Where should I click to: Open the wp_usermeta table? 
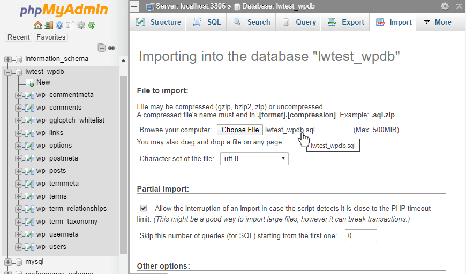click(57, 234)
